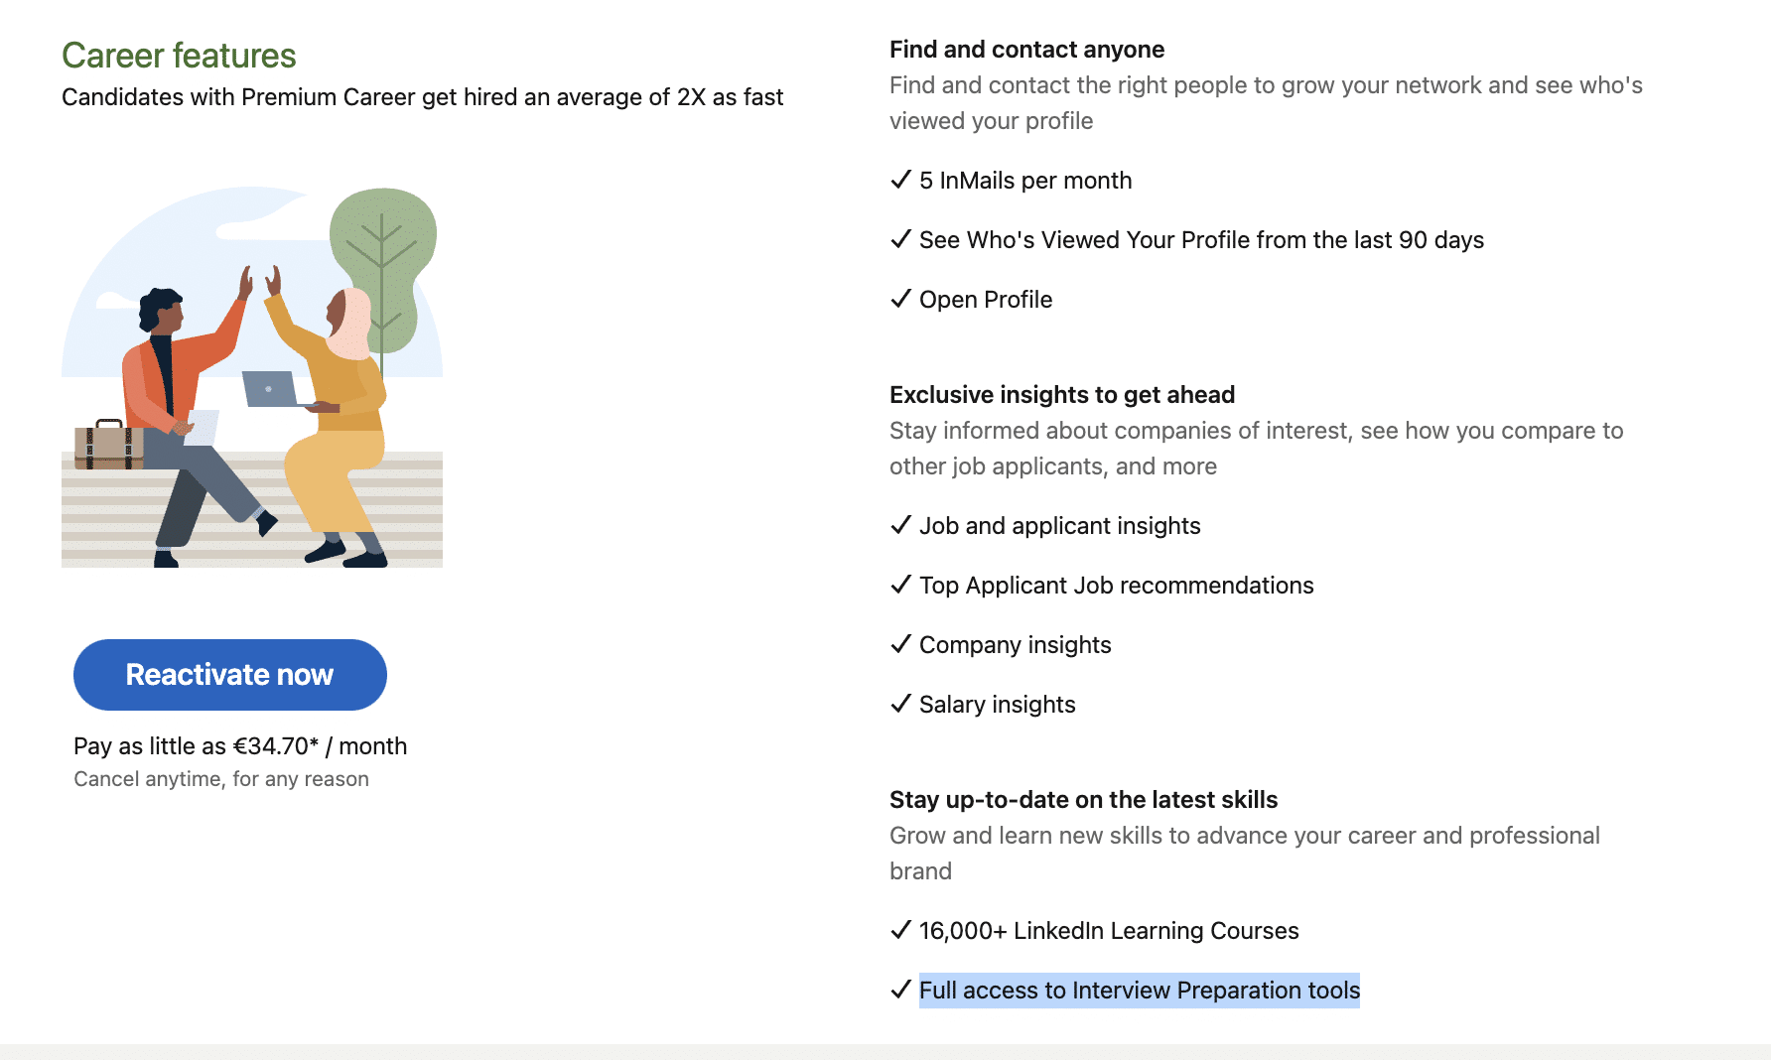Click the €34.70 per month pricing text
The image size is (1771, 1060).
click(239, 745)
